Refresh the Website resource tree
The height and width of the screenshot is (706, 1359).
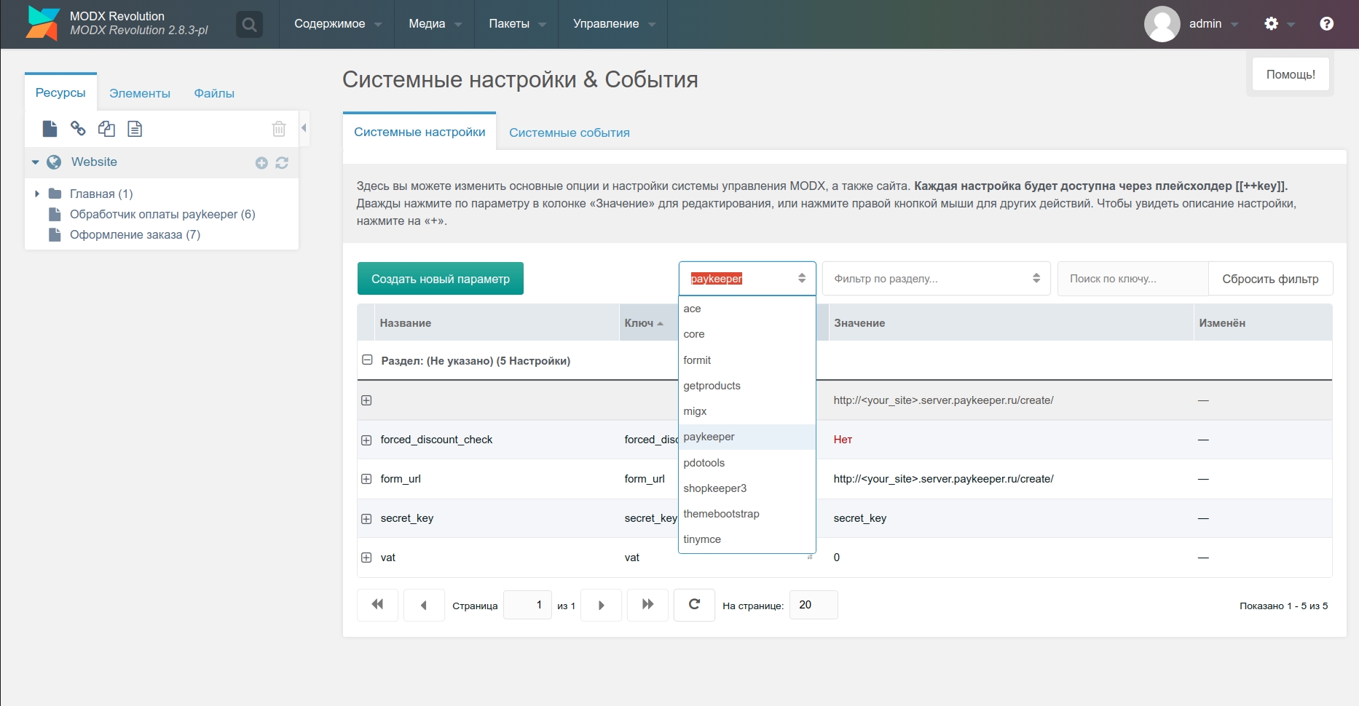click(x=282, y=163)
